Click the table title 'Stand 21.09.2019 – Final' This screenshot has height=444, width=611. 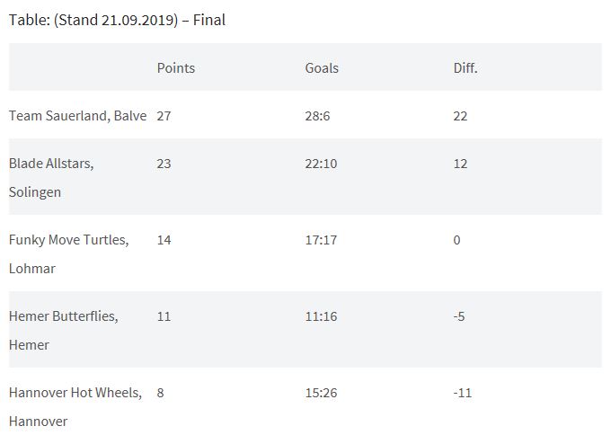click(117, 20)
